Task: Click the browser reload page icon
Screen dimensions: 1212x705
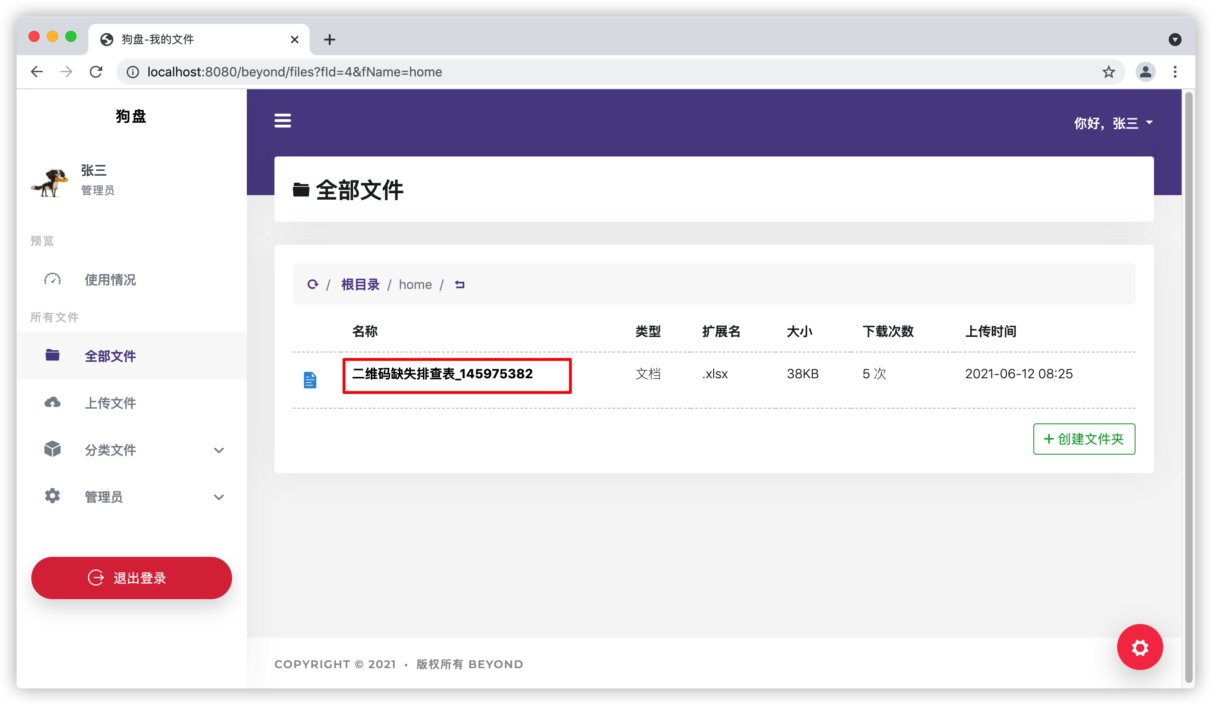Action: 96,72
